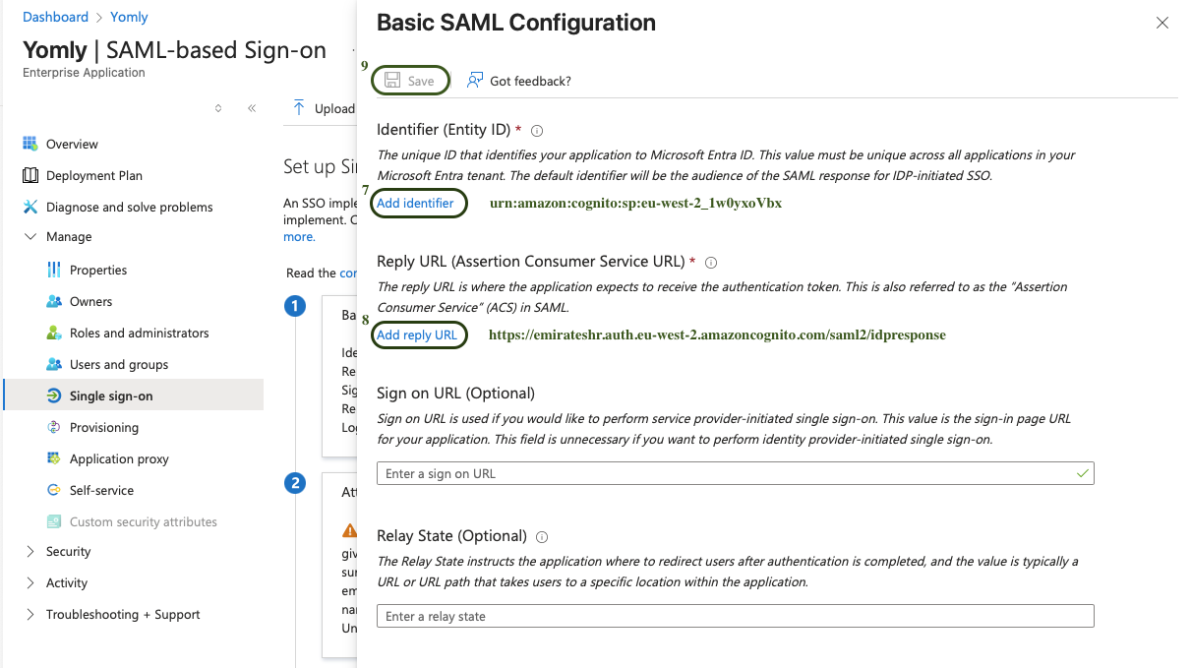Image resolution: width=1191 pixels, height=668 pixels.
Task: Expand the Security section
Action: tap(30, 551)
